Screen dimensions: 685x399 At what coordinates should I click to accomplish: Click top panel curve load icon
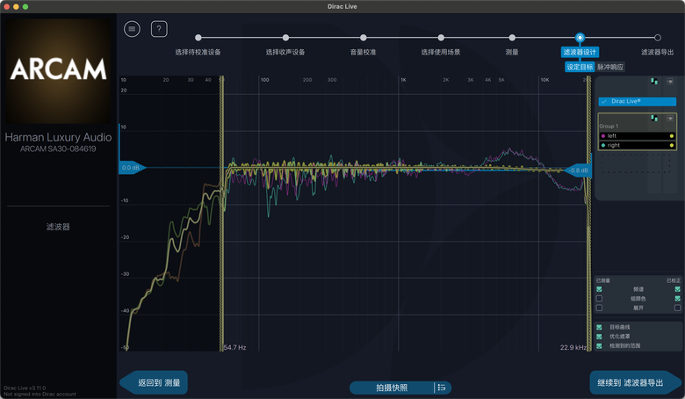click(x=670, y=81)
